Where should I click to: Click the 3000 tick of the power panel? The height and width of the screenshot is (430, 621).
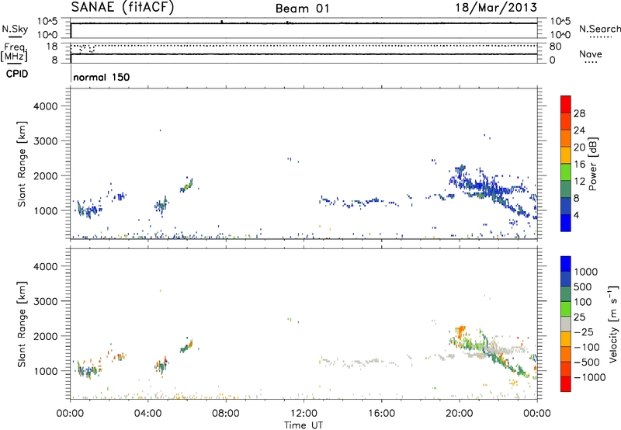[x=46, y=141]
